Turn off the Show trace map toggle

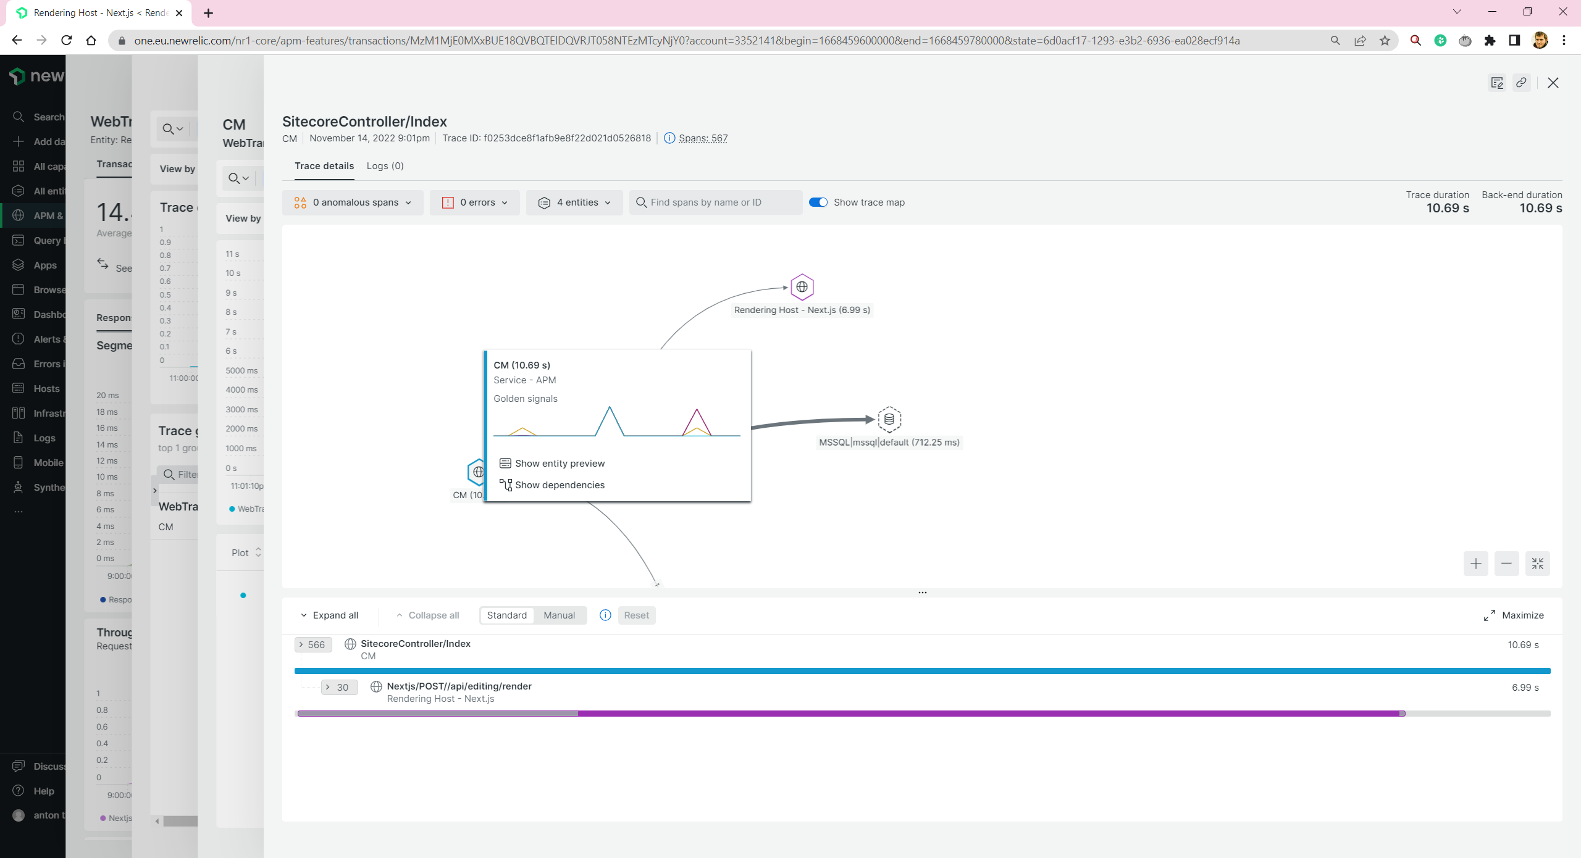point(818,202)
